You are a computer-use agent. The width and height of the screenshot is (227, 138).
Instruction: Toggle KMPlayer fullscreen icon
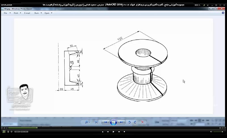[x=220, y=5]
